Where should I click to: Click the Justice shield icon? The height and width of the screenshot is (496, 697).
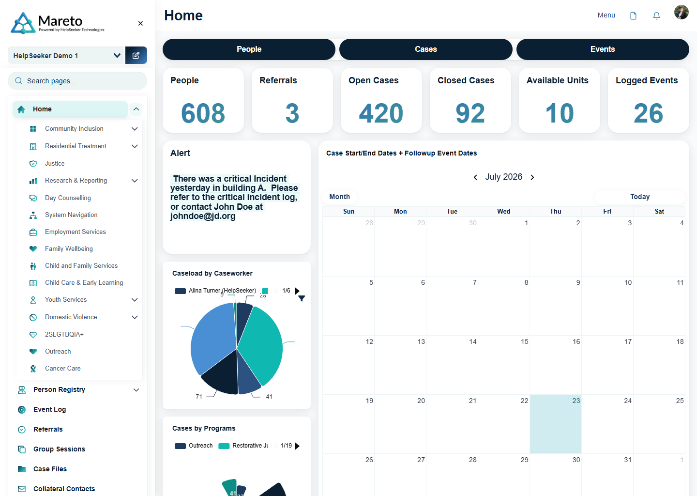click(33, 164)
